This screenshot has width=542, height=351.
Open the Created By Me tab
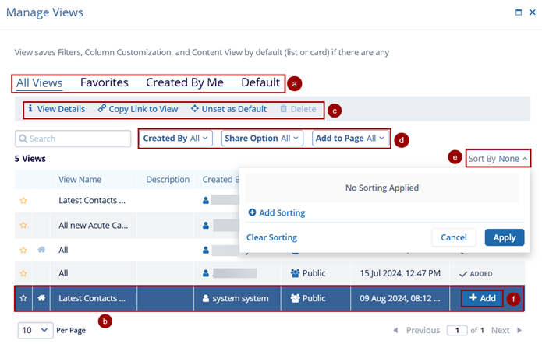(x=184, y=82)
